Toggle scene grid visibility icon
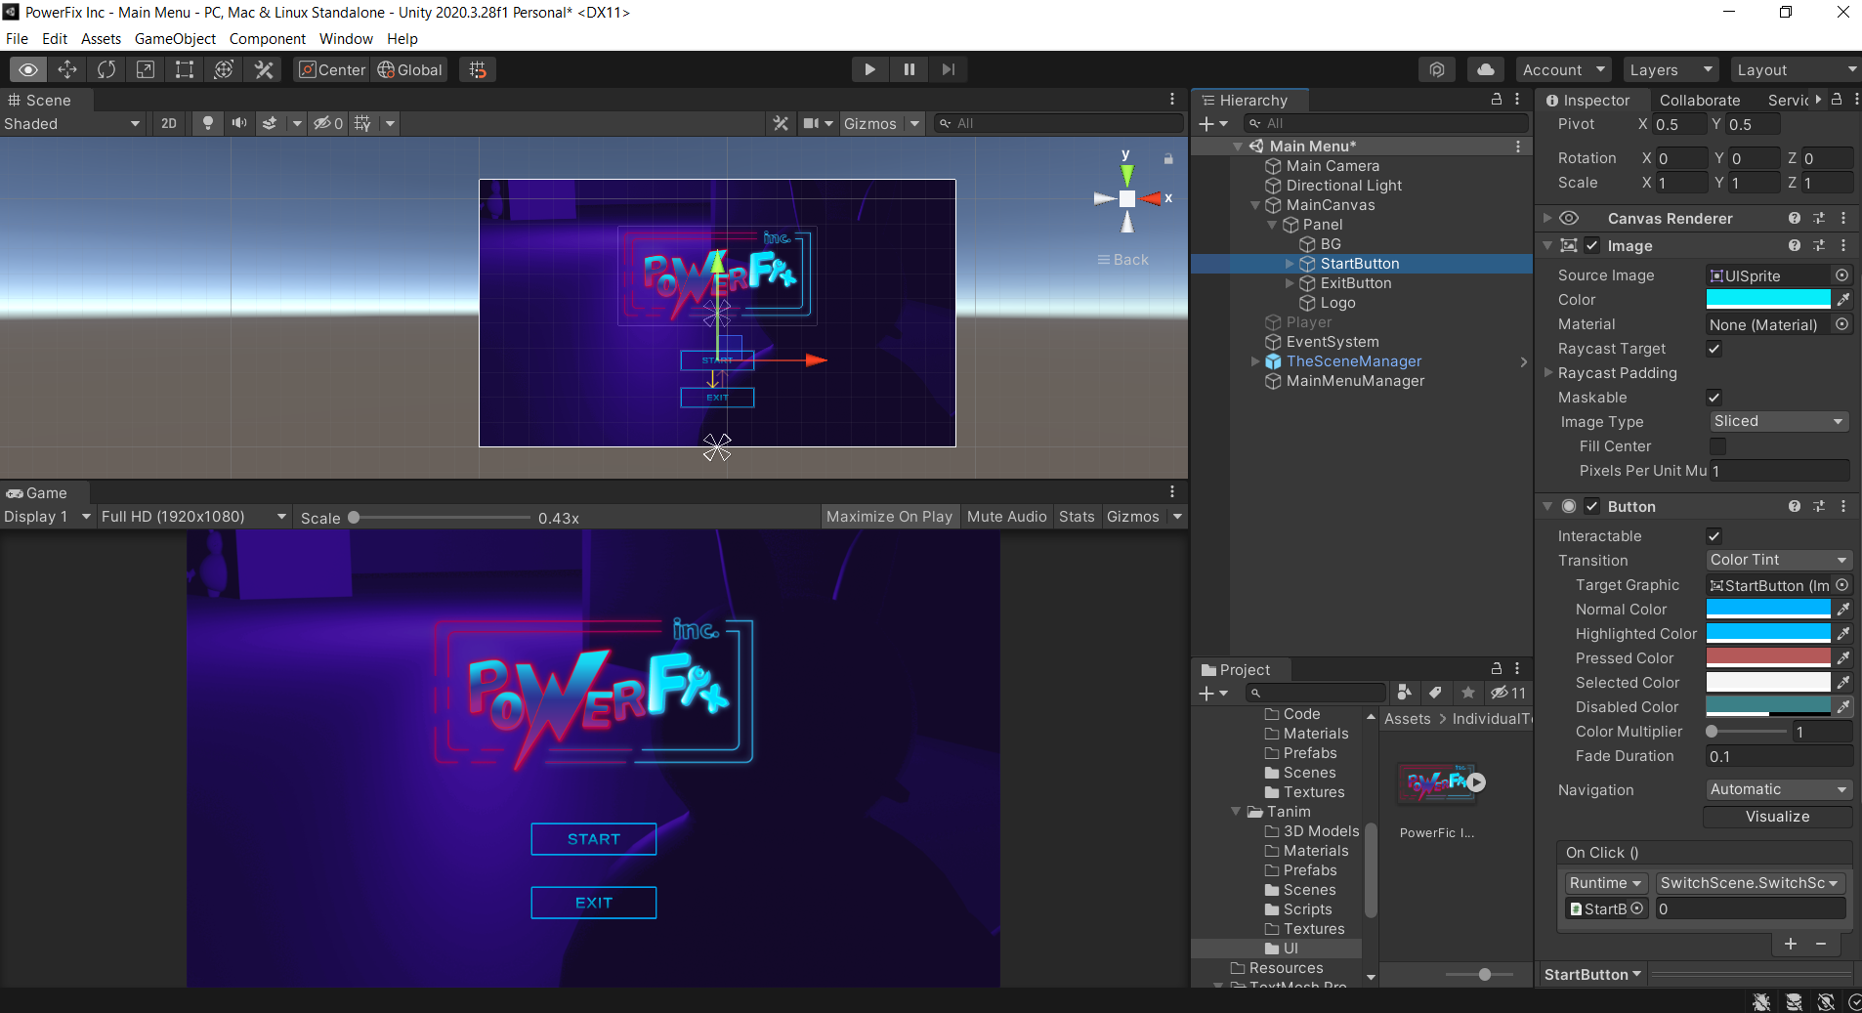Viewport: 1862px width, 1013px height. pos(362,123)
